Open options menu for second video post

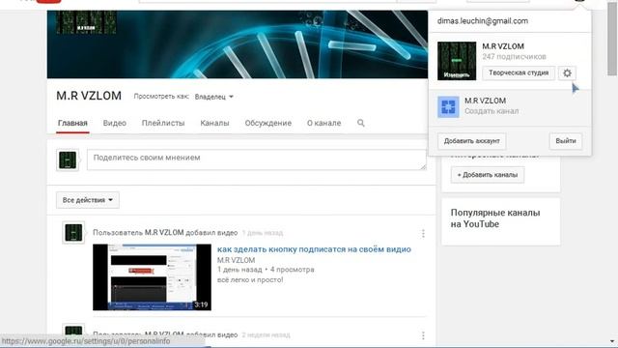(x=423, y=335)
